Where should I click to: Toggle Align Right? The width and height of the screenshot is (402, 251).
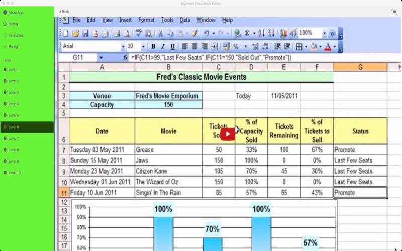(205, 46)
